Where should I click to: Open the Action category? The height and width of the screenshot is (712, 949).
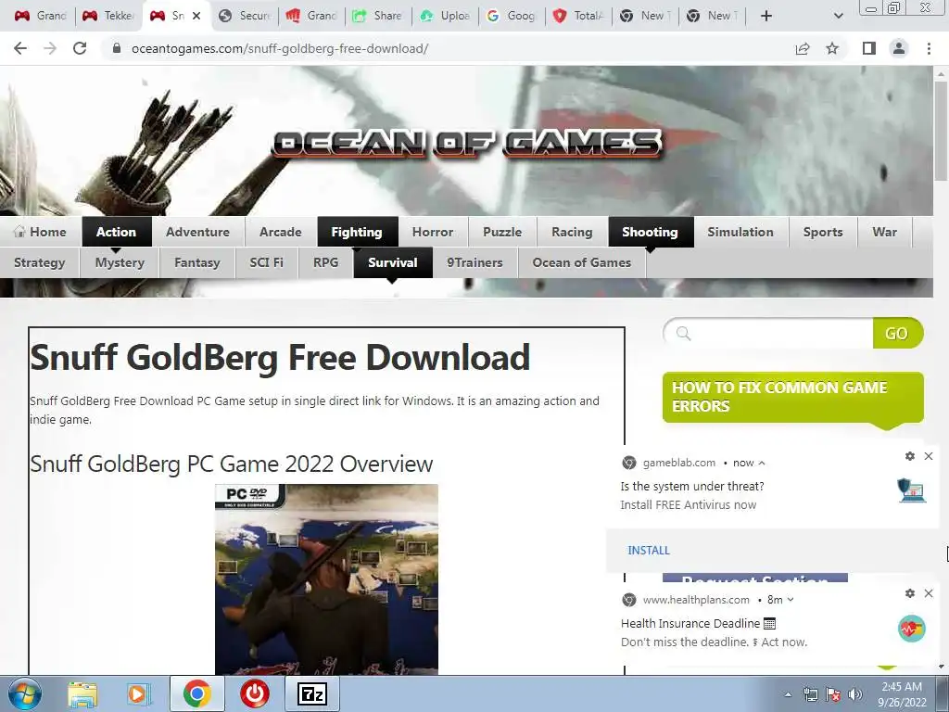(116, 232)
